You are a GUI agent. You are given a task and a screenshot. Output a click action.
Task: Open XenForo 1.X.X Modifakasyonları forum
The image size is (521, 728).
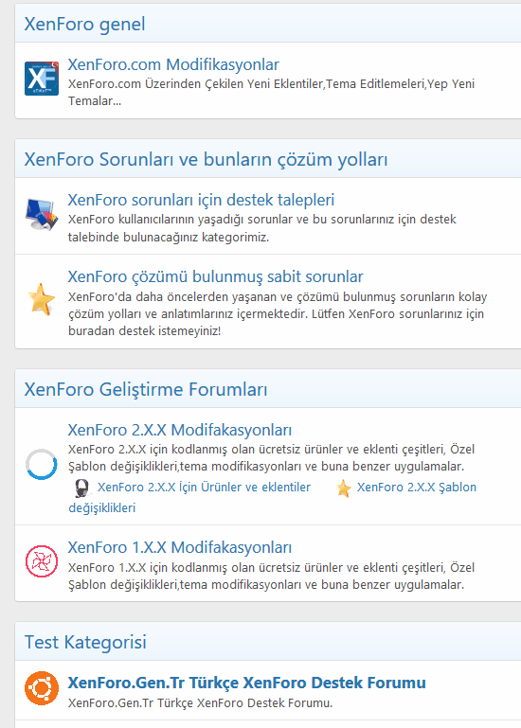[179, 547]
